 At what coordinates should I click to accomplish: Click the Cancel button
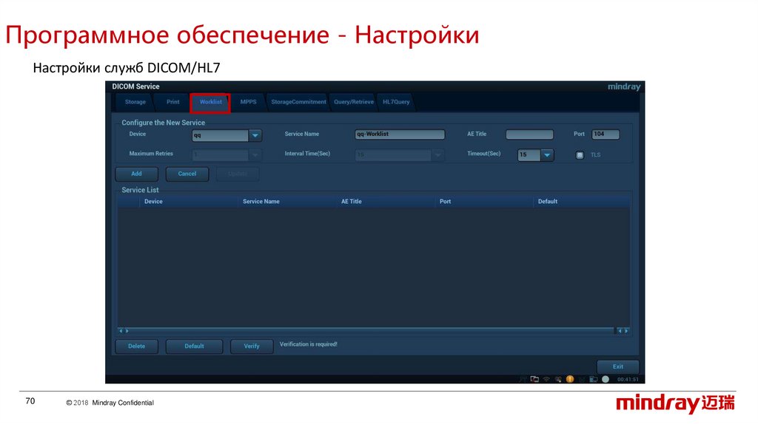pyautogui.click(x=187, y=174)
